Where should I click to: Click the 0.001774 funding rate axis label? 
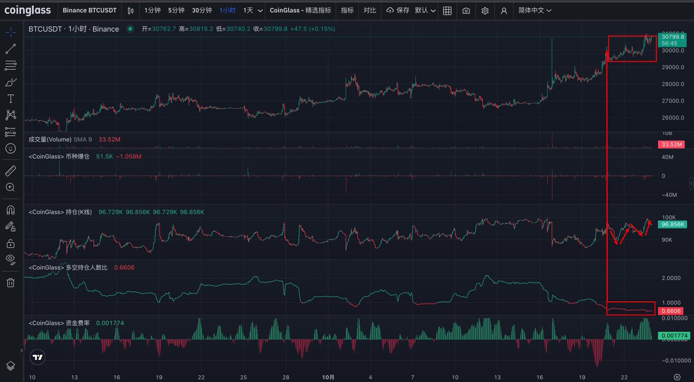click(x=673, y=335)
